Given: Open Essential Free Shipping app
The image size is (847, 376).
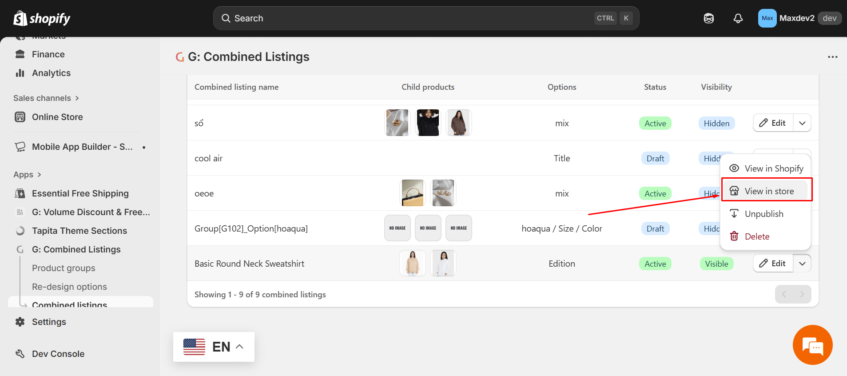Looking at the screenshot, I should [x=80, y=193].
